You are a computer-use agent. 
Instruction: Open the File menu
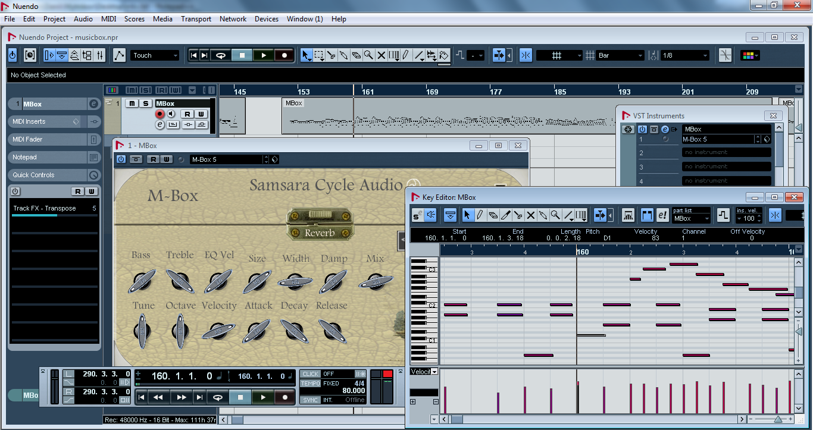tap(10, 19)
